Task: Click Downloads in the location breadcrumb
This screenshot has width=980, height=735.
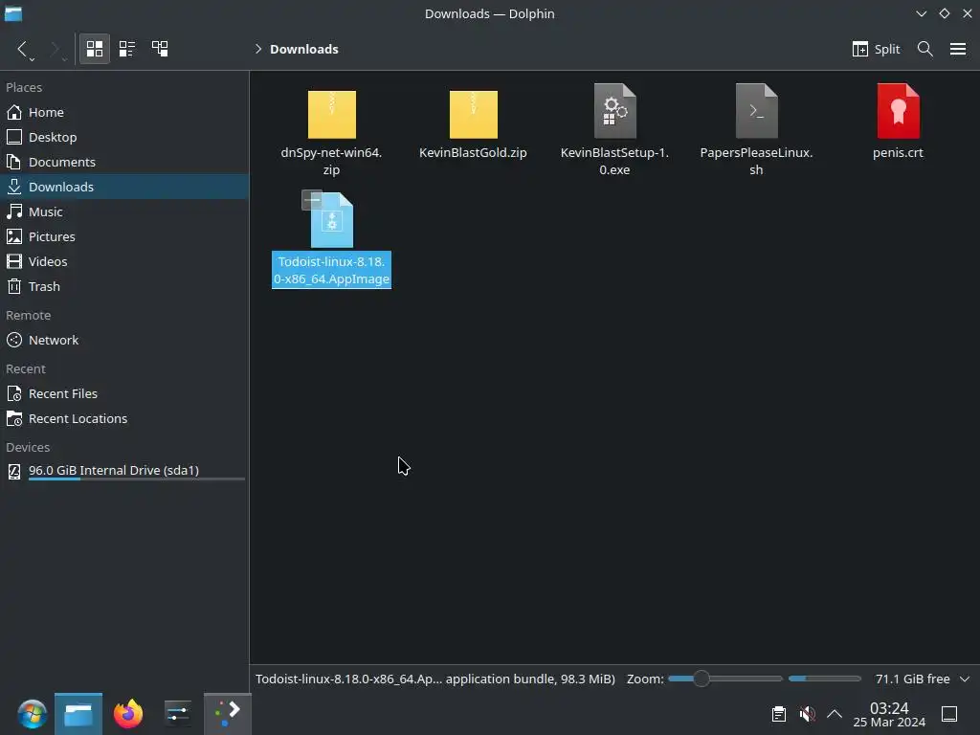Action: pyautogui.click(x=303, y=49)
